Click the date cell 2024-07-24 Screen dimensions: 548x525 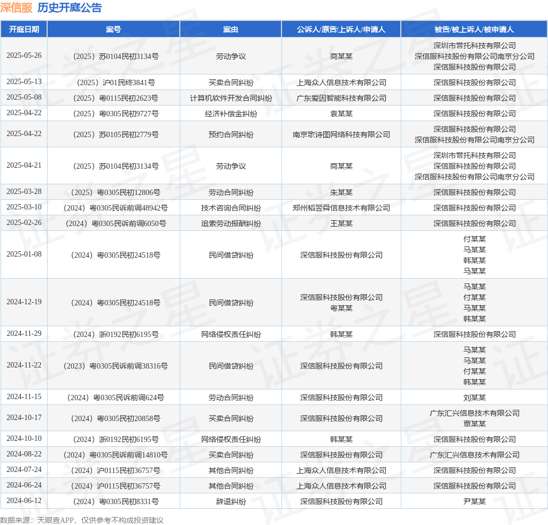coord(24,470)
